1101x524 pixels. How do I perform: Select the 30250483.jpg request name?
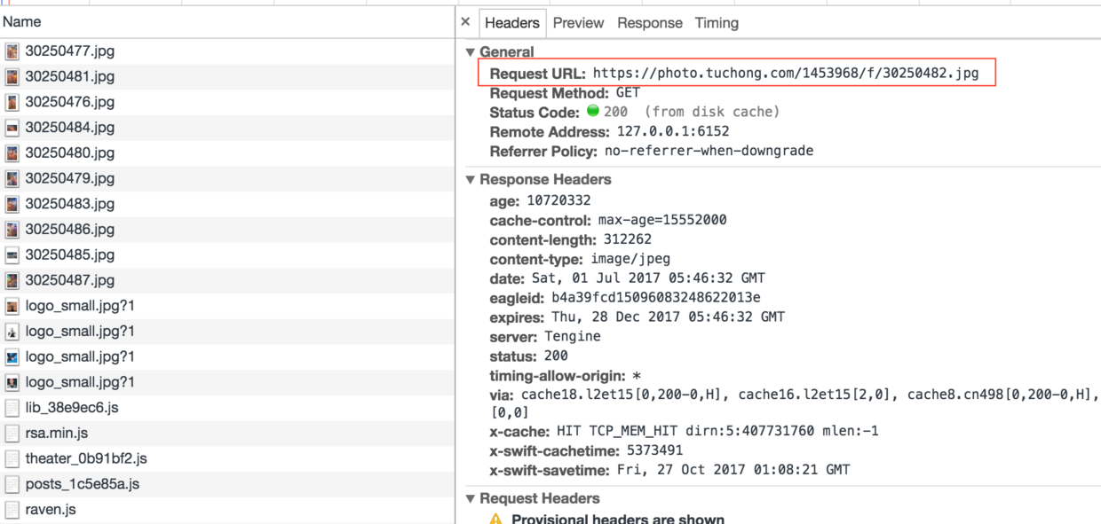pos(70,205)
